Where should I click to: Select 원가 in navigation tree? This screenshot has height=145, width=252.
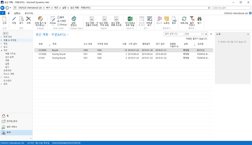(7, 67)
